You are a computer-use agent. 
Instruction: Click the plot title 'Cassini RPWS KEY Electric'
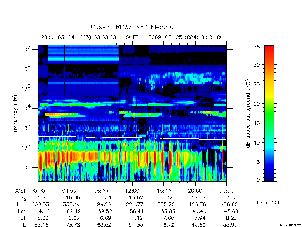tap(132, 27)
